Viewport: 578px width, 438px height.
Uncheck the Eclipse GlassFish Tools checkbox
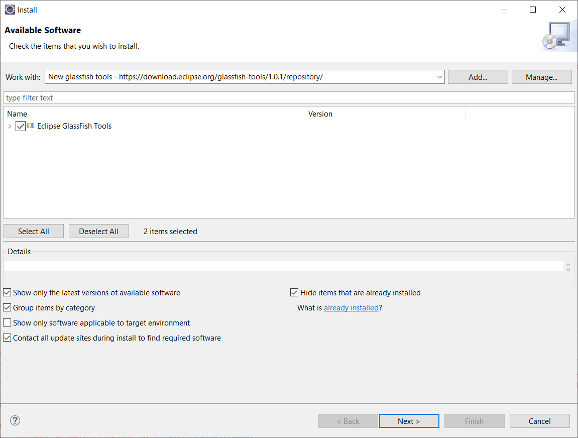coord(21,127)
